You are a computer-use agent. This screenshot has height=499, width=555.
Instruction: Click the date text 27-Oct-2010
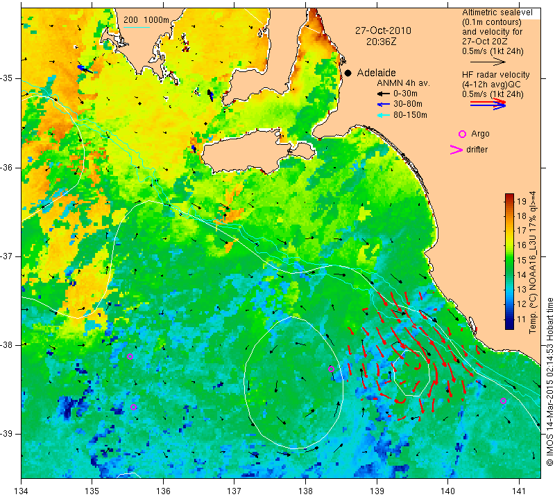point(384,30)
